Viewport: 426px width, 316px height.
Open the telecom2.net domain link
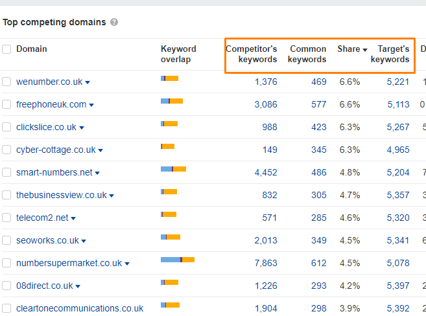(42, 218)
